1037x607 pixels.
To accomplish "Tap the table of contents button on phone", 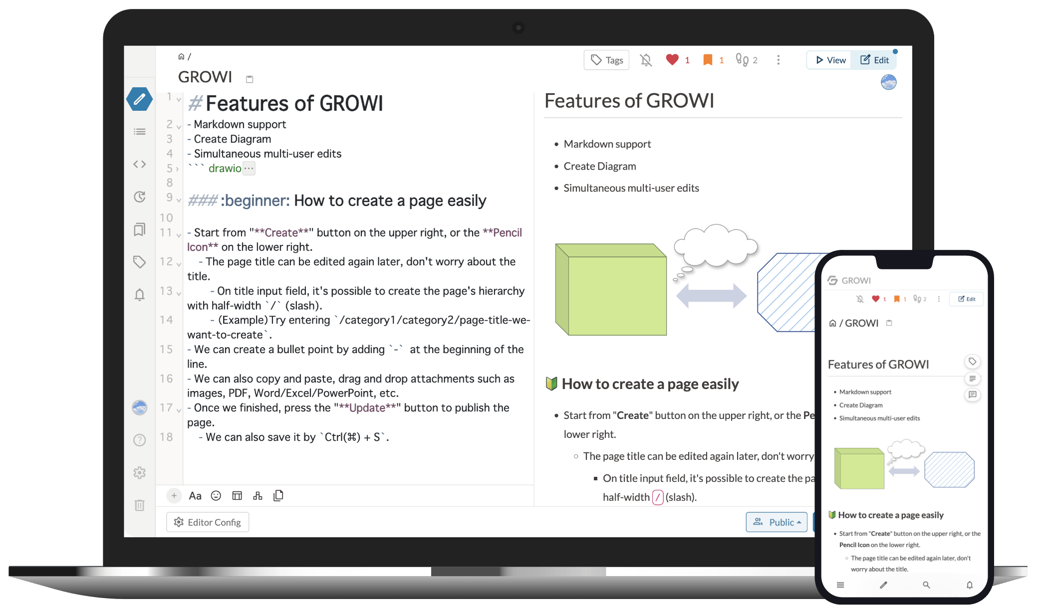I will [973, 379].
